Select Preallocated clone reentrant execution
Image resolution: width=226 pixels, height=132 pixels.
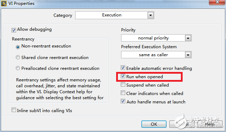pos(18,68)
